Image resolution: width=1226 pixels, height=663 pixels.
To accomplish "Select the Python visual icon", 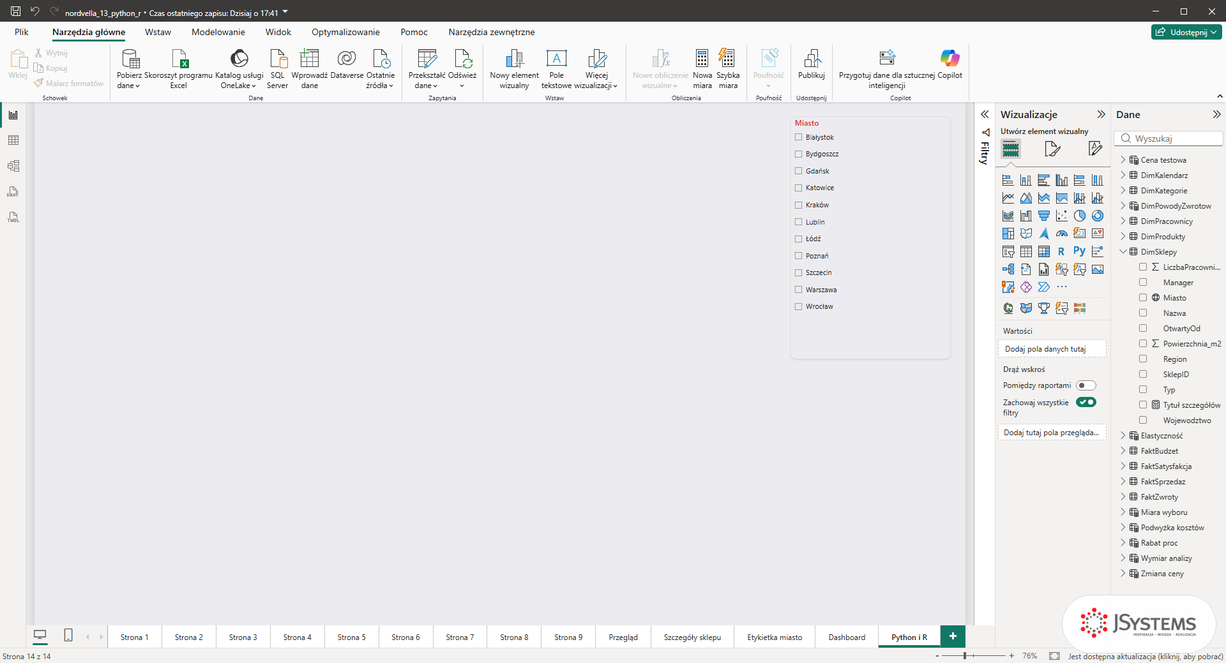I will tap(1079, 251).
